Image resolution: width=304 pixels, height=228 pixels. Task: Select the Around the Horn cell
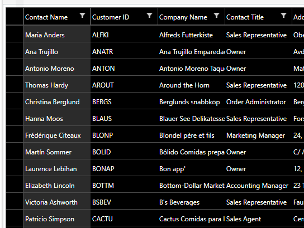pos(191,84)
